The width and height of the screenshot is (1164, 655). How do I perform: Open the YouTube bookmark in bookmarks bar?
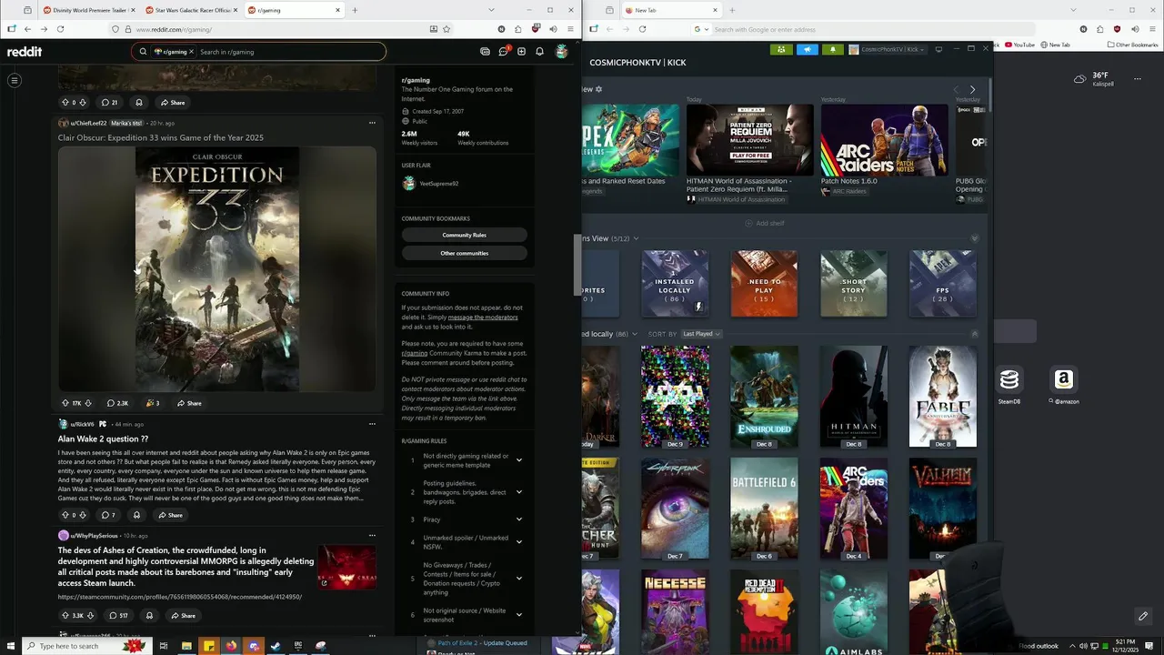coord(1019,45)
